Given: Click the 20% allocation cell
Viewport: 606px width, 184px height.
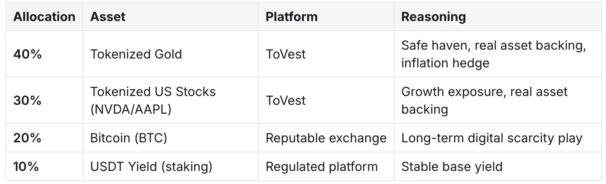Looking at the screenshot, I should 44,138.
